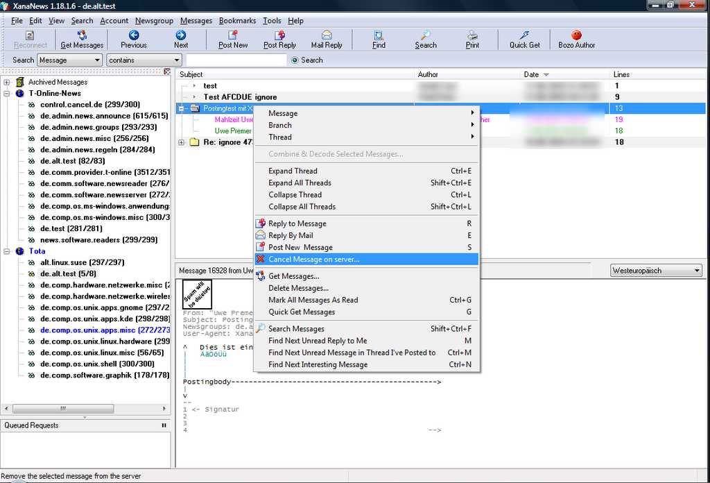Click the Mail Reply toolbar icon
Viewport: 710px width, 483px height.
point(327,35)
